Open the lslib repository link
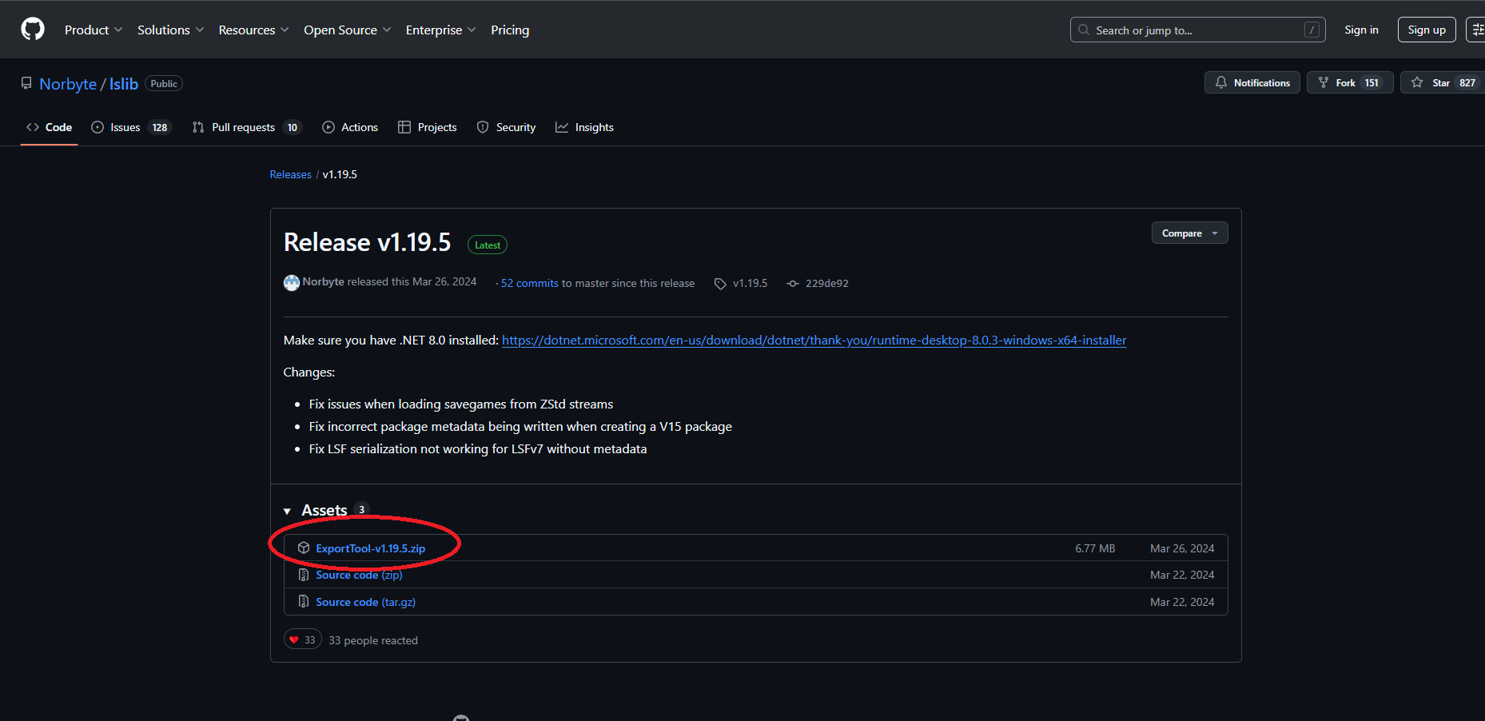 click(x=124, y=84)
